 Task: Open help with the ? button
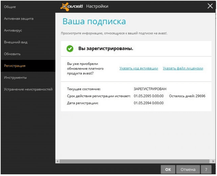click(x=206, y=170)
